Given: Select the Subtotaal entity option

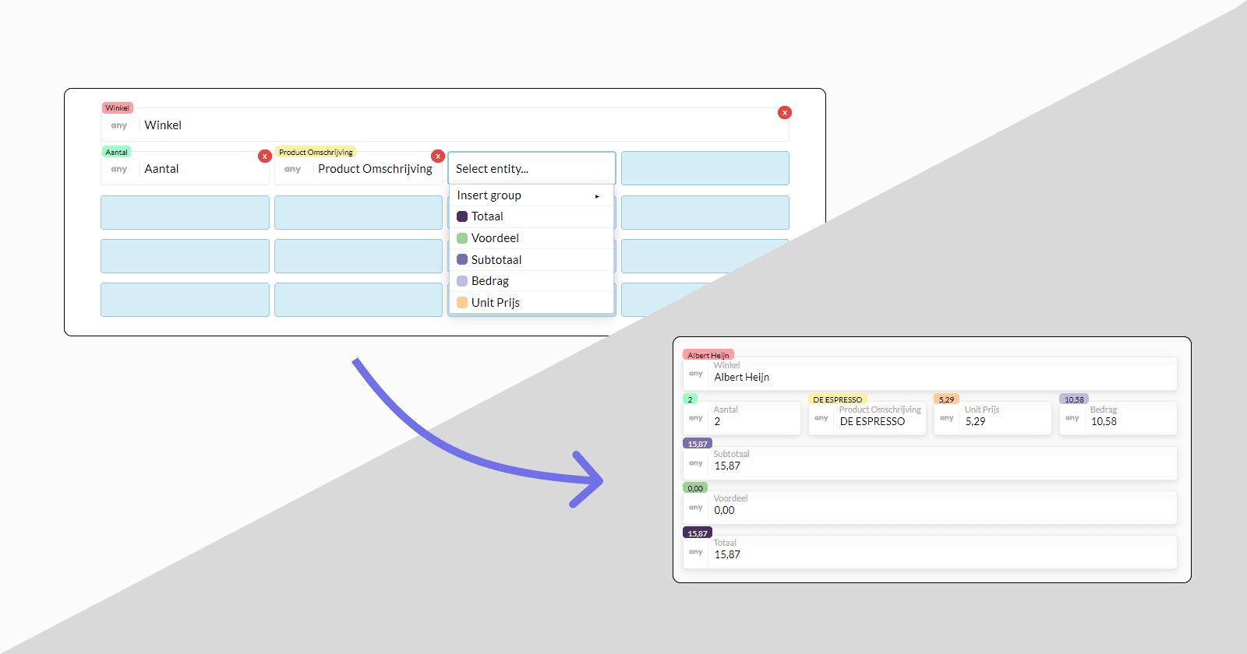Looking at the screenshot, I should pos(496,260).
